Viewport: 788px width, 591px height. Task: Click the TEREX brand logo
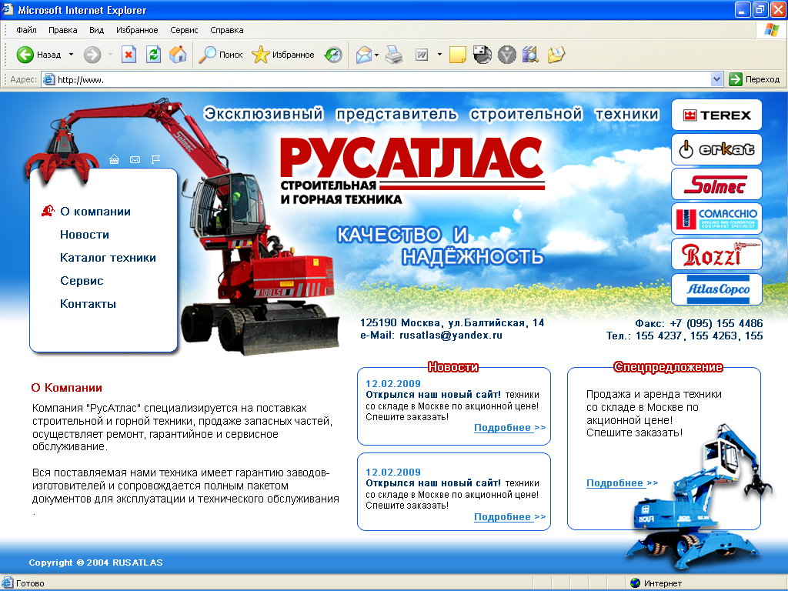716,114
